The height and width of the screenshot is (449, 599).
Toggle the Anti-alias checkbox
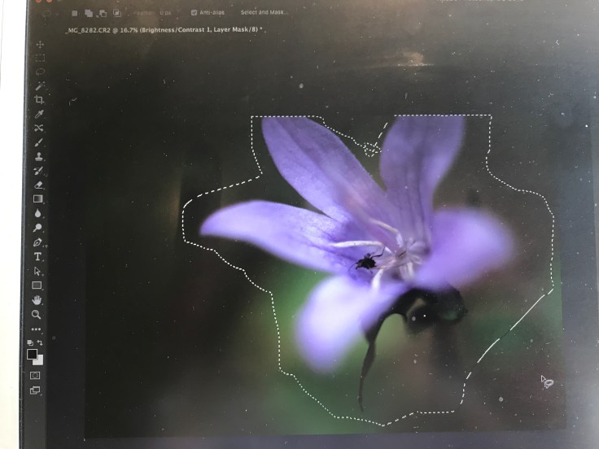(x=194, y=13)
